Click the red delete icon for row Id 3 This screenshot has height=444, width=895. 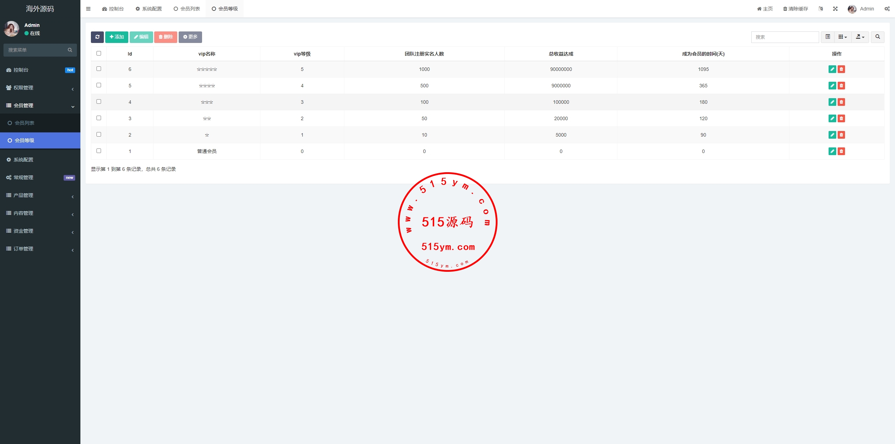click(841, 118)
